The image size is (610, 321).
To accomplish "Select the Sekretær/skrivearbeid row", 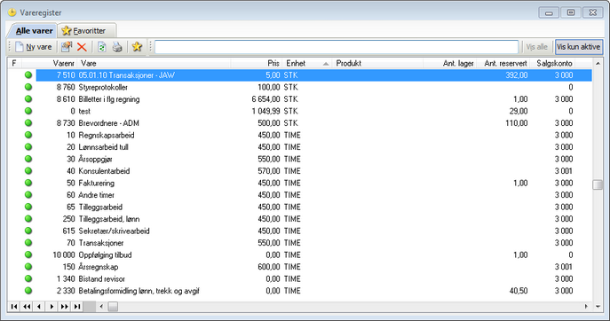I will (x=299, y=231).
